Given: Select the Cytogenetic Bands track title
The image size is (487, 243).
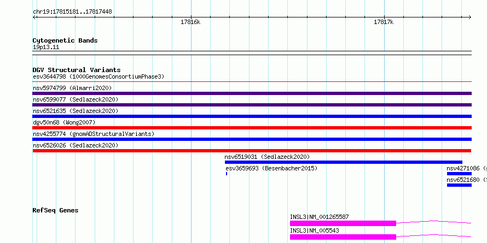Looking at the screenshot, I should point(65,40).
